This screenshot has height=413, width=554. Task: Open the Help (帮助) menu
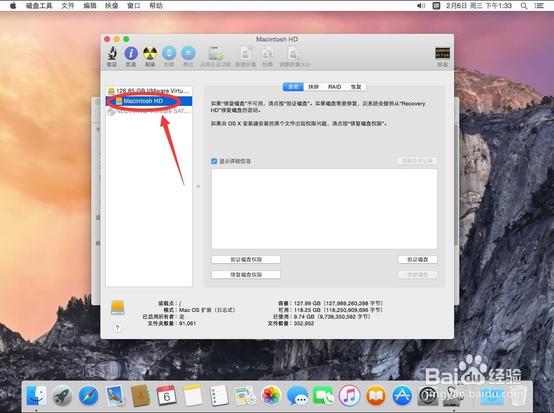point(156,6)
